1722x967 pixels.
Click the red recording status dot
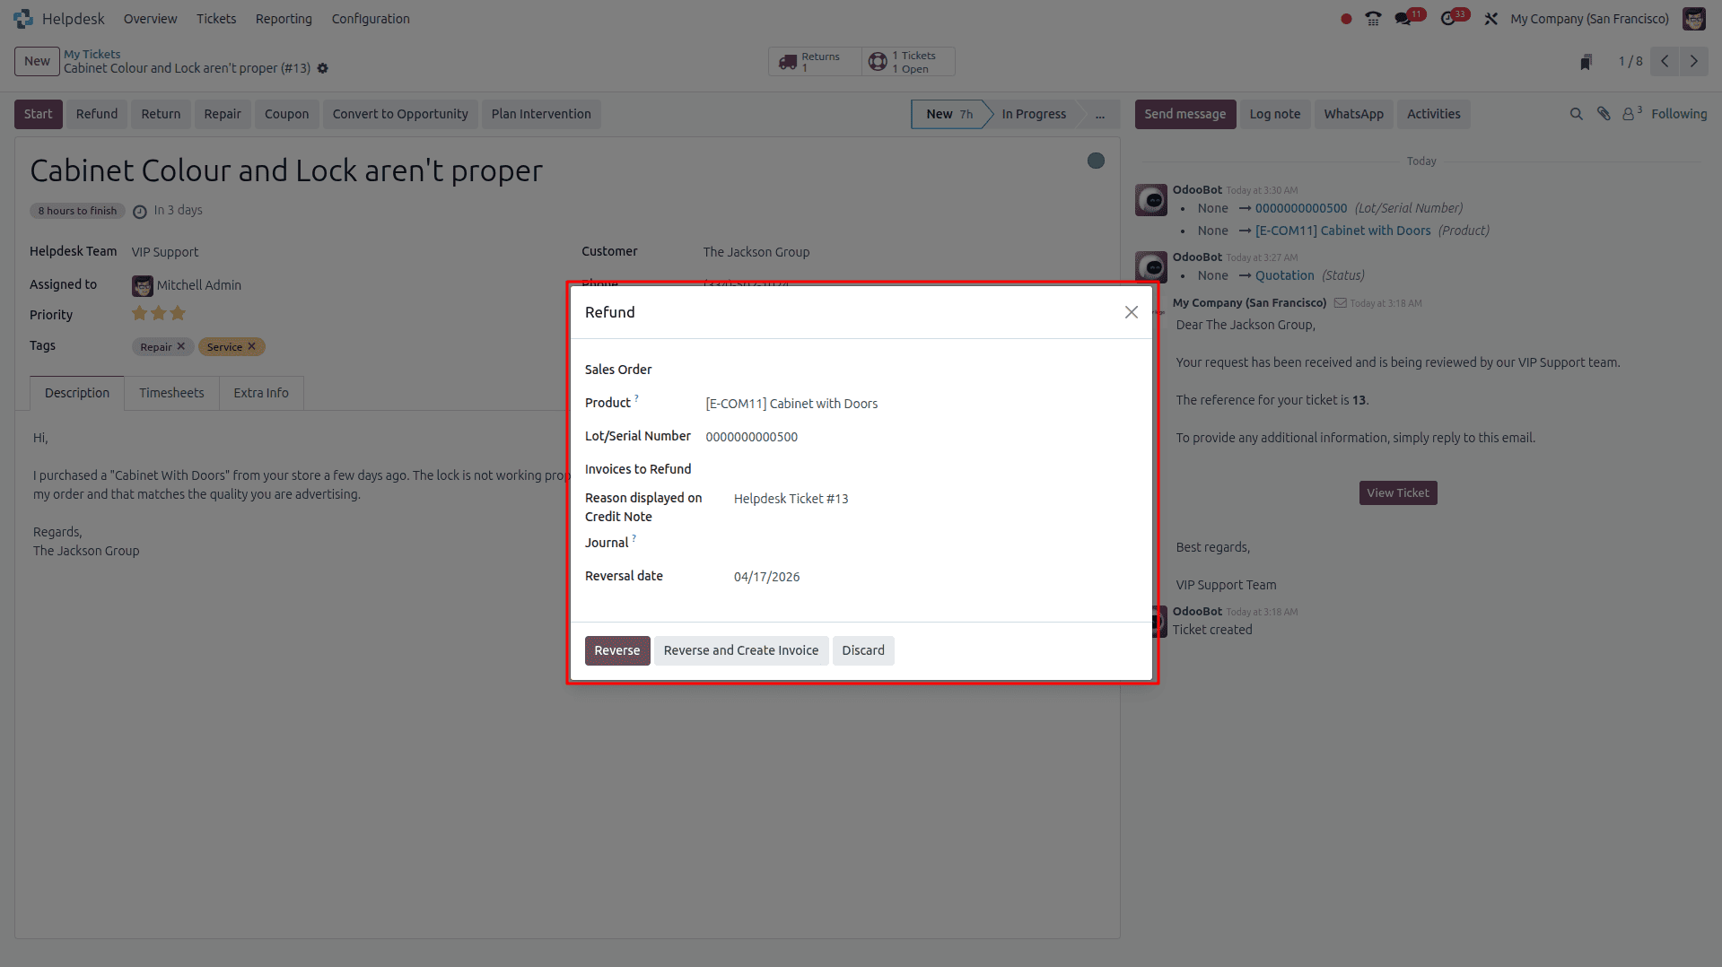1346,19
